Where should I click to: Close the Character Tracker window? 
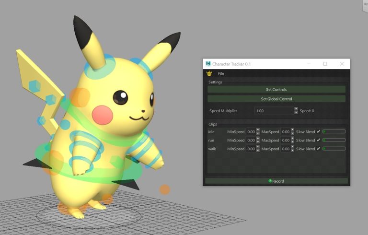[x=342, y=64]
